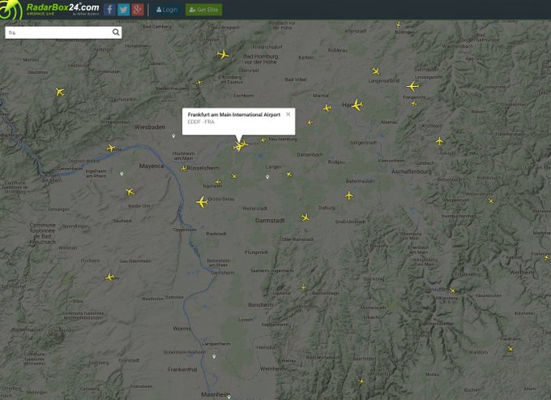Select Frankfurt am Main International Airport title
The height and width of the screenshot is (400, 551).
[234, 114]
